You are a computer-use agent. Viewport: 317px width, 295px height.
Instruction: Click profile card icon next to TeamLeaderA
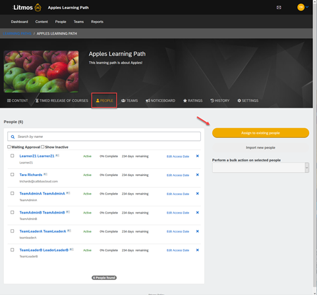click(x=69, y=231)
